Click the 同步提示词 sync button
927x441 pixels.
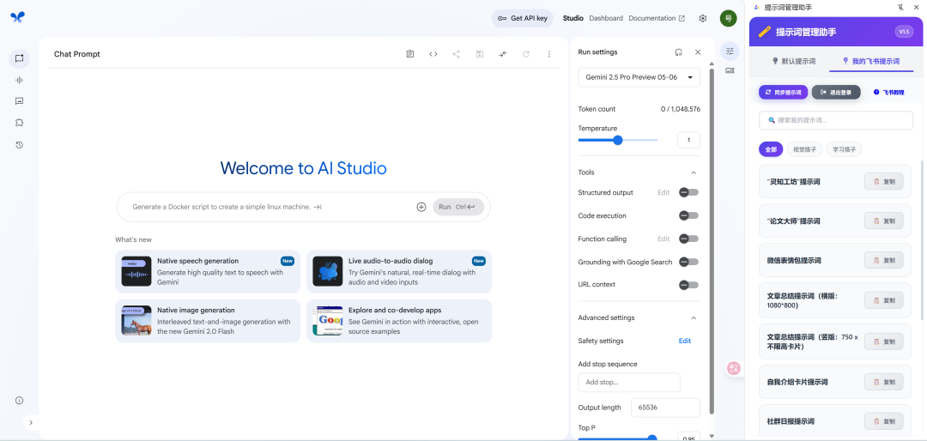click(x=784, y=92)
